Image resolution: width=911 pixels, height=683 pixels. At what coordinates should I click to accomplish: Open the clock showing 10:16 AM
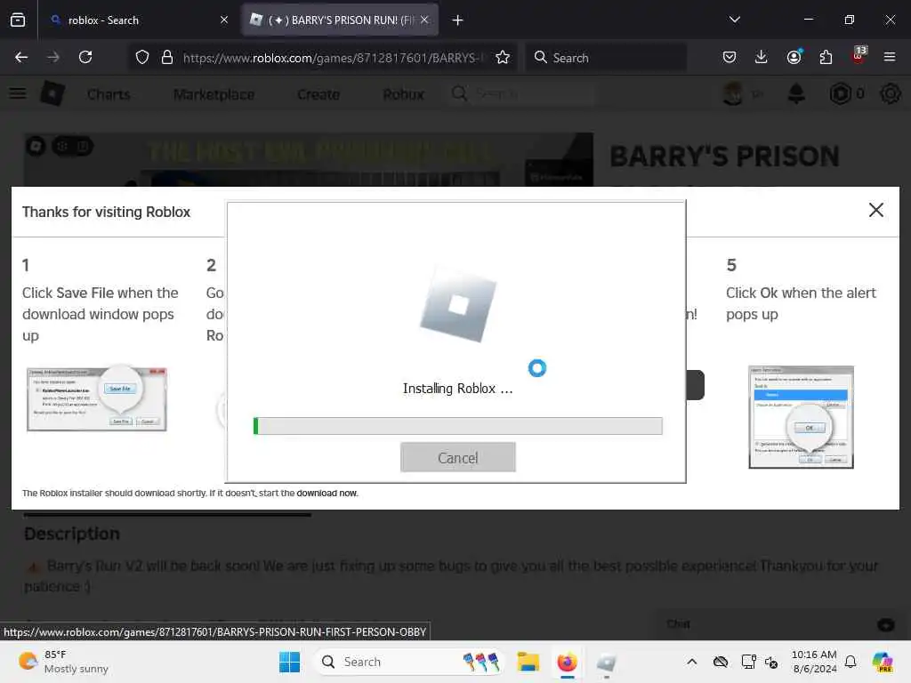click(x=814, y=662)
